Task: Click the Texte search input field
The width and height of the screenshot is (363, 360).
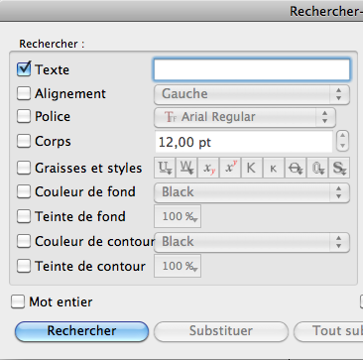Action: click(x=252, y=69)
